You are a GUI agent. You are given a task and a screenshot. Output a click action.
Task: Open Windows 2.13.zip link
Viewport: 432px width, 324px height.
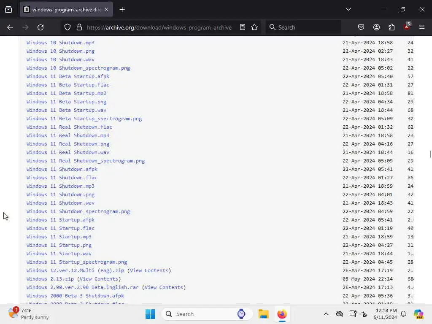50,279
